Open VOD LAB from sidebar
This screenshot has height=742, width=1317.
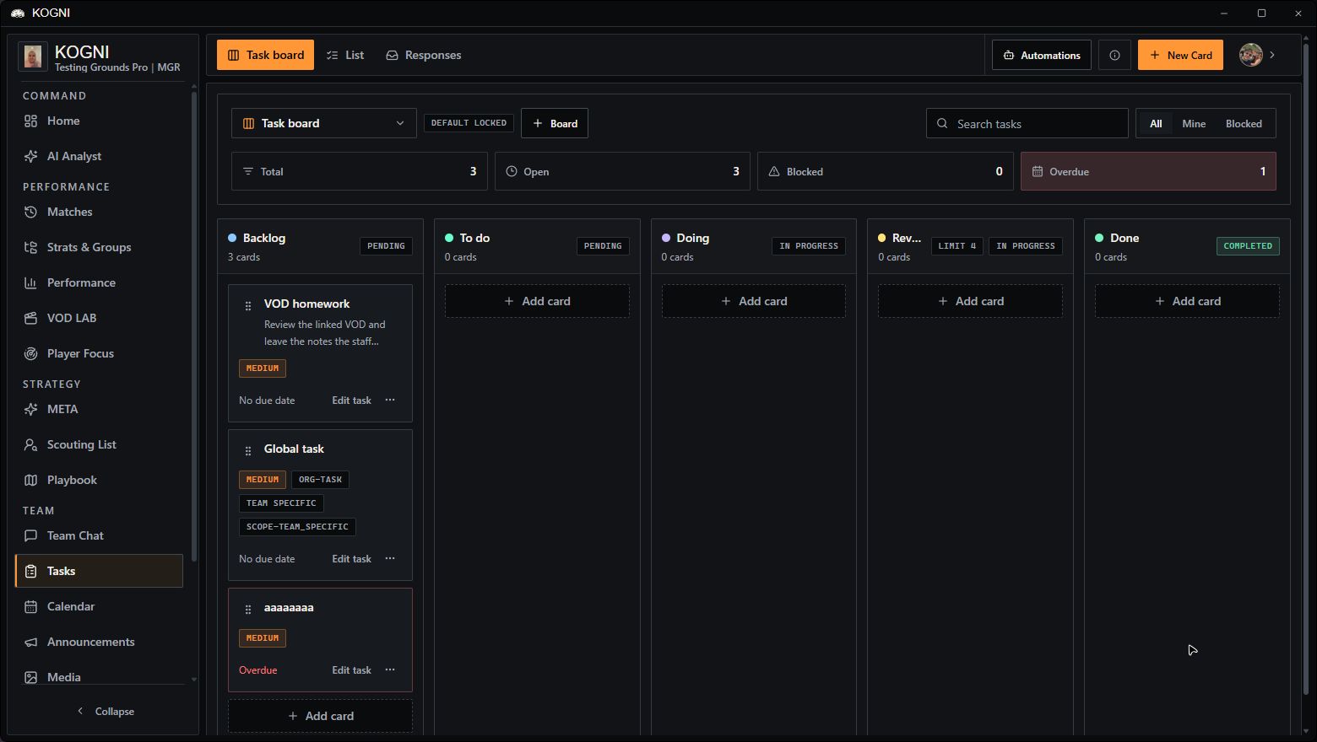pos(99,318)
